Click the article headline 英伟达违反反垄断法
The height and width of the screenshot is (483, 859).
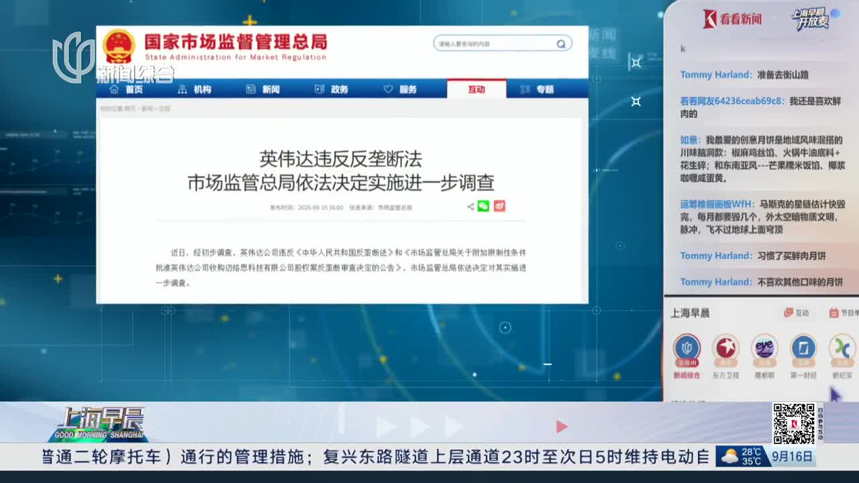point(341,159)
